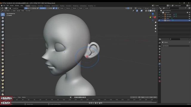
Task: Open the Texture dropdown
Action: point(69,8)
